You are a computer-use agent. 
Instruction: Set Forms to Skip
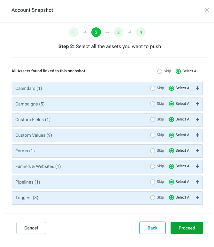tap(153, 151)
